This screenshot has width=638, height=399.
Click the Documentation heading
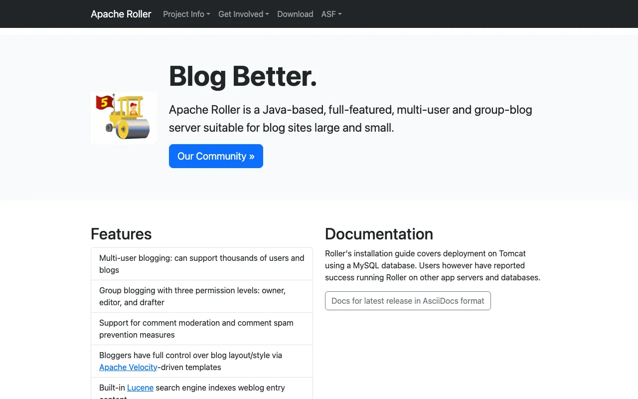coord(379,234)
